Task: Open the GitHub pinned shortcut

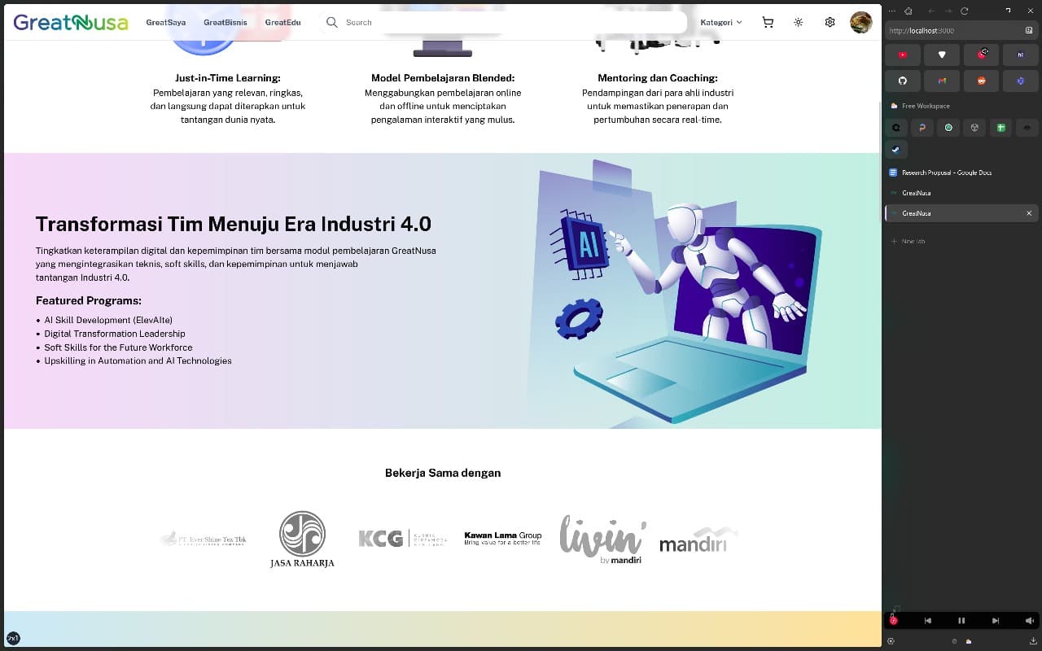Action: click(x=902, y=81)
